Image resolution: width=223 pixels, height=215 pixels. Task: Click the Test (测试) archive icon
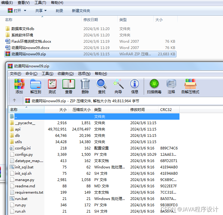(52, 84)
